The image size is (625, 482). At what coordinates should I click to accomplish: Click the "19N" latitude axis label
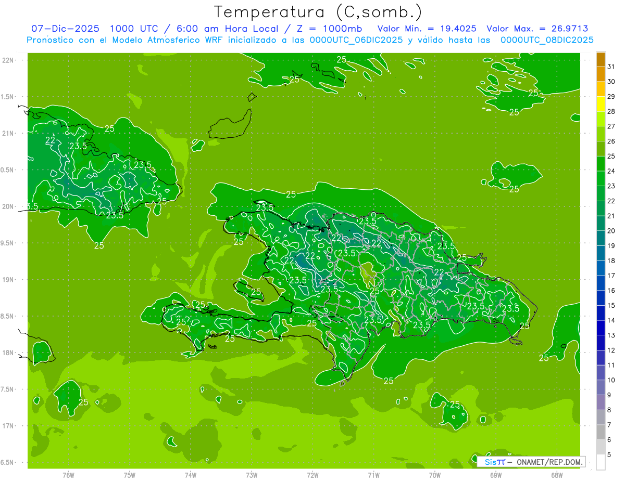[8, 279]
